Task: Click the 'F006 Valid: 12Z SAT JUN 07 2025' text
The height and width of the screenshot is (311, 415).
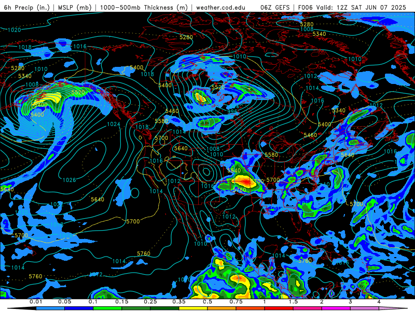Action: [x=352, y=7]
